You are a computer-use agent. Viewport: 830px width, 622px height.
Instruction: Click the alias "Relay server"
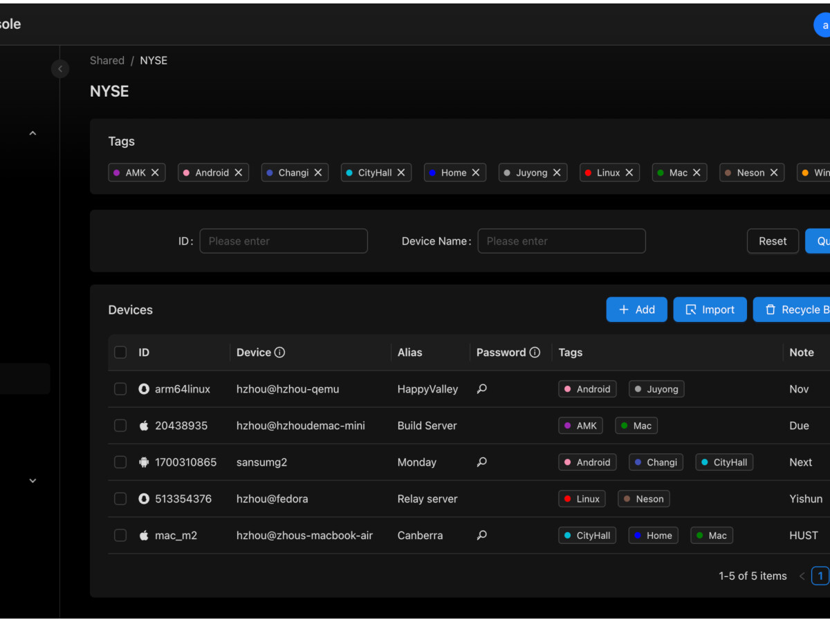tap(427, 499)
